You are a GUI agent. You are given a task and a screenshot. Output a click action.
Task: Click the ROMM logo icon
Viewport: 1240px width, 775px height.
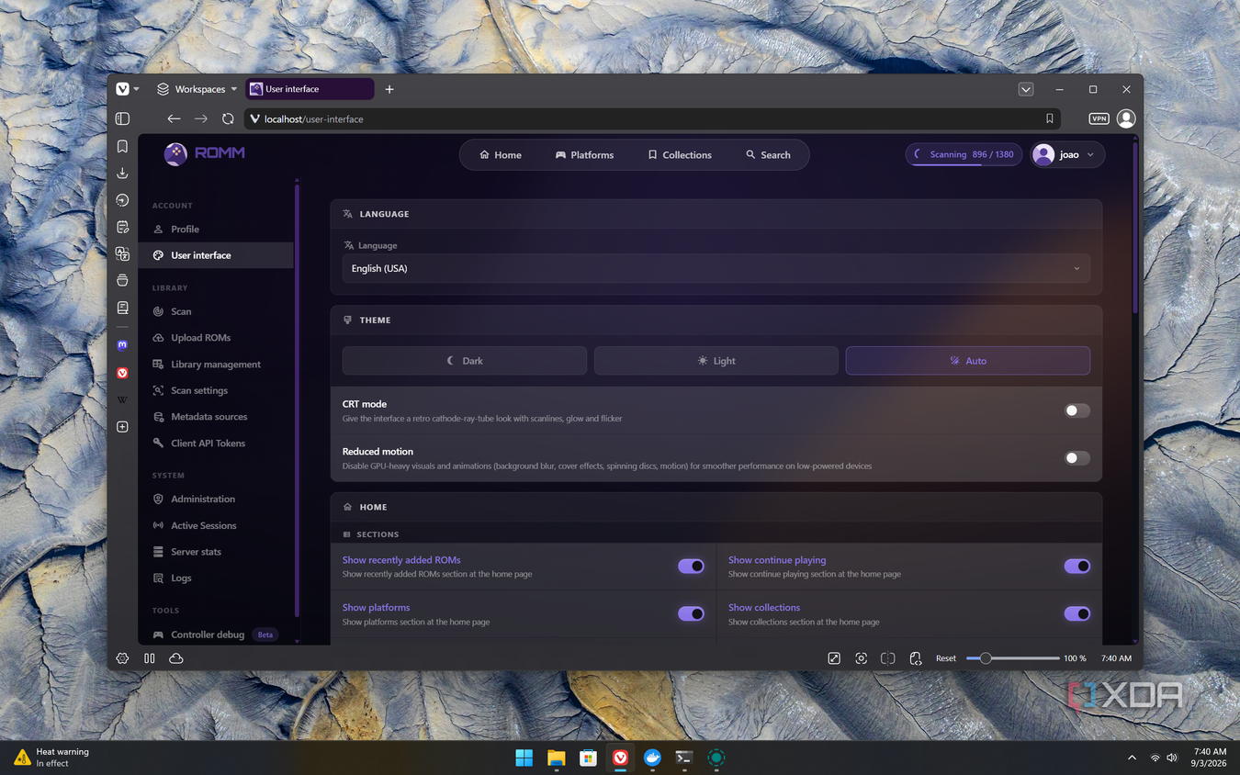tap(175, 154)
